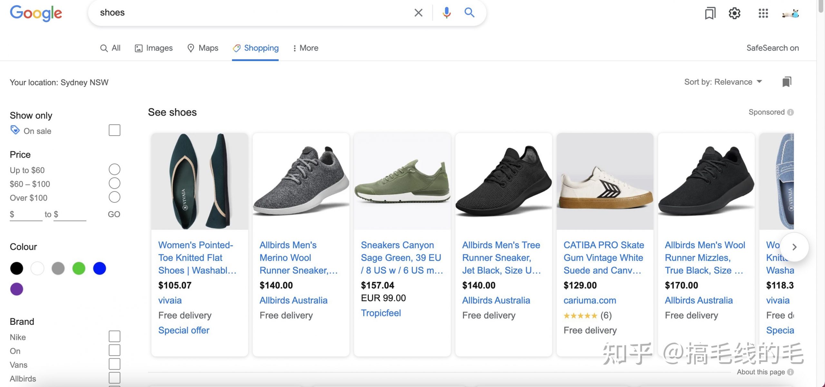This screenshot has width=825, height=387.
Task: Check the On brand checkbox
Action: (x=114, y=350)
